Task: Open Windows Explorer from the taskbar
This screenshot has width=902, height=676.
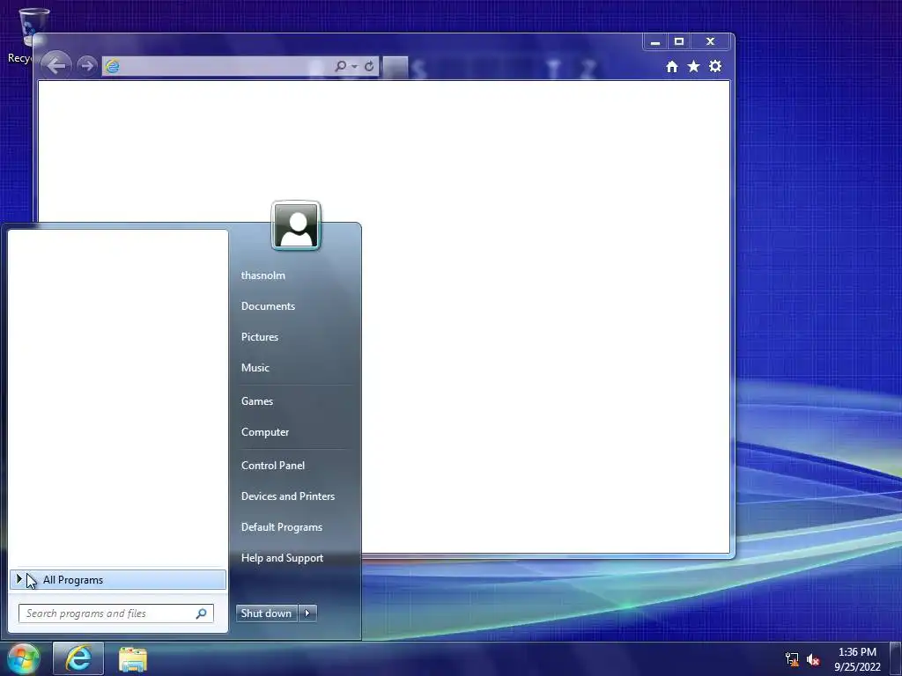Action: point(133,658)
